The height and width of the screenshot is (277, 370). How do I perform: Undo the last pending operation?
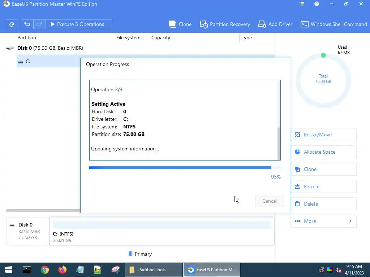(x=27, y=24)
